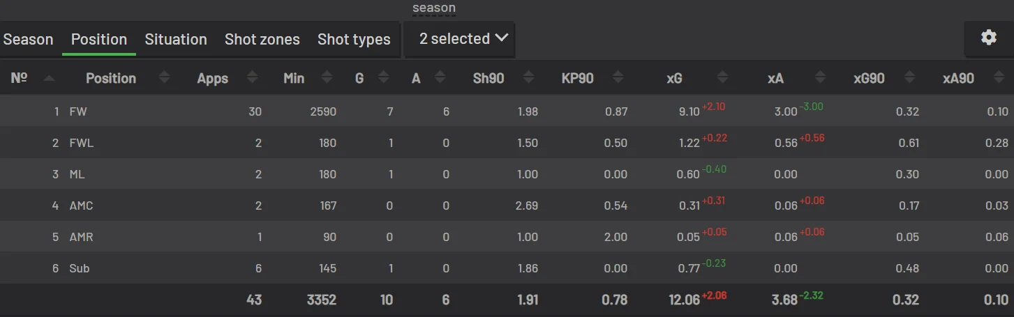Viewport: 1014px width, 317px height.
Task: Sort by xG90 column arrows
Action: click(x=910, y=78)
